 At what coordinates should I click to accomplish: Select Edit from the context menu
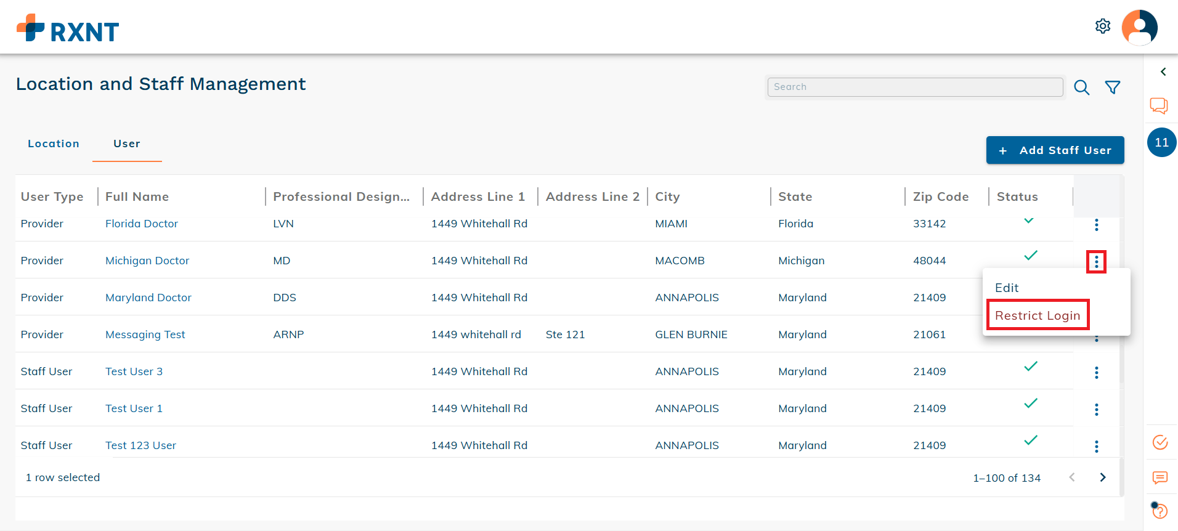pos(1007,288)
